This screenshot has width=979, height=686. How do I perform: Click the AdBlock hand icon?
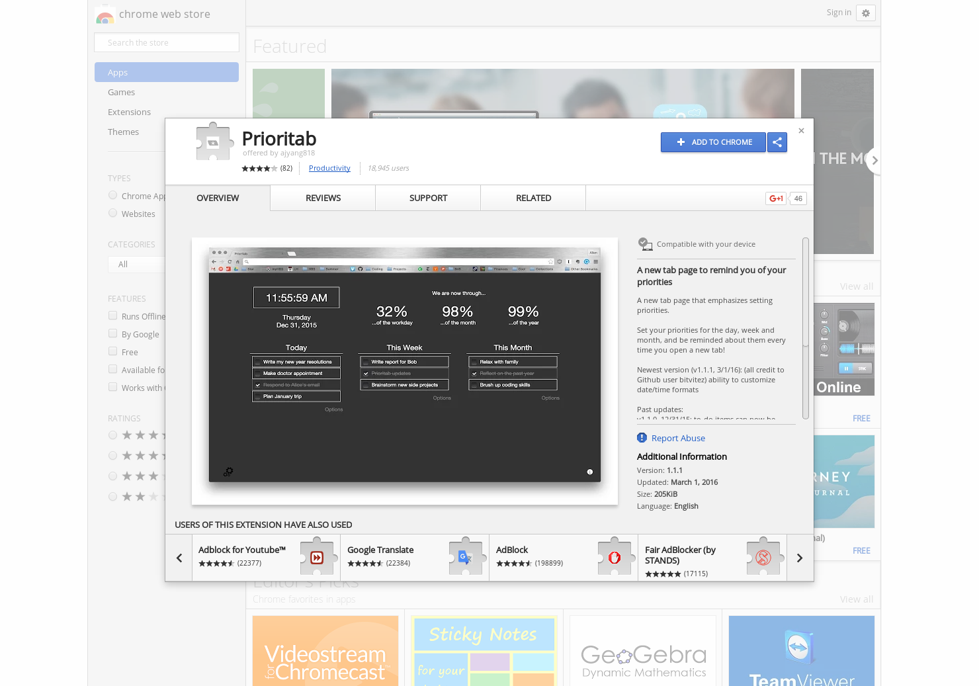(x=615, y=557)
